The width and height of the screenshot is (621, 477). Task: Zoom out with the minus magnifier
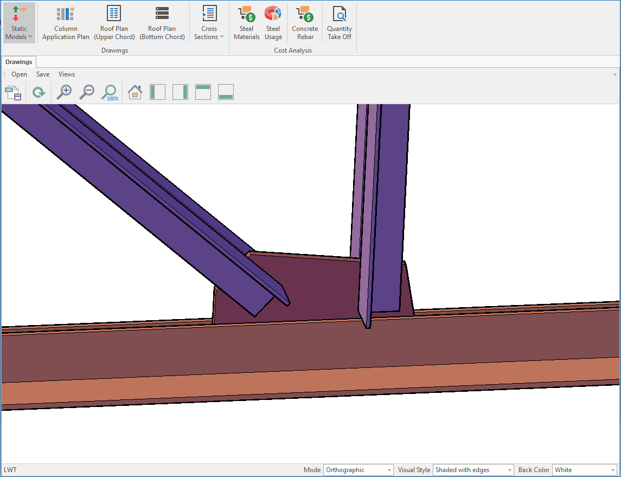pos(87,92)
